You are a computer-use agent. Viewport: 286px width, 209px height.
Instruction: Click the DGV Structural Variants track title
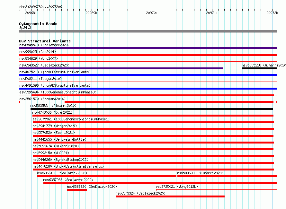[45, 41]
